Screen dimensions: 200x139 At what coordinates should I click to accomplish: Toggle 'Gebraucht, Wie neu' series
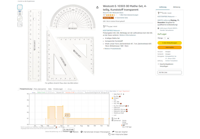120,109
